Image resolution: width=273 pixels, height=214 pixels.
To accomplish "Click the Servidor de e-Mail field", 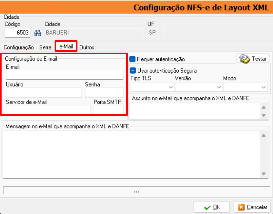I will 48,109.
